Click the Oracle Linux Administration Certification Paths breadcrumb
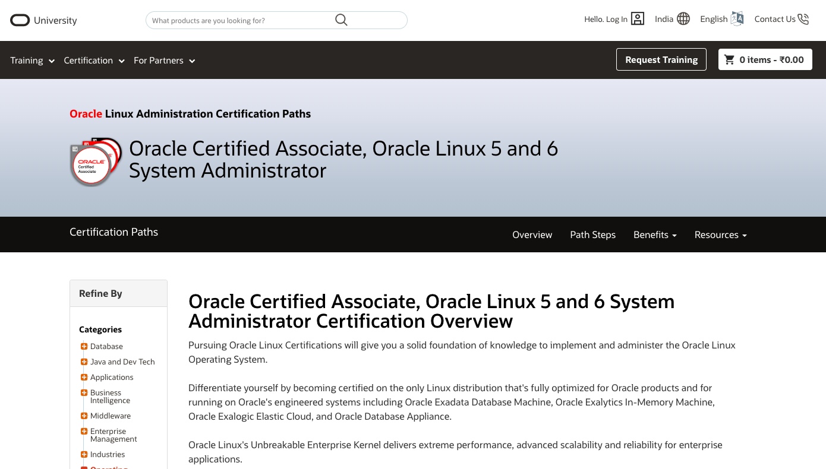826x469 pixels. 190,114
